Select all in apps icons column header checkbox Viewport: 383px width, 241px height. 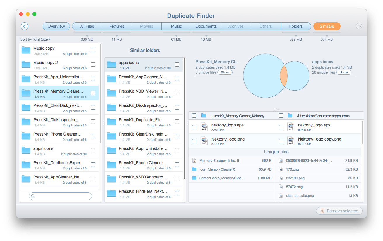click(281, 116)
